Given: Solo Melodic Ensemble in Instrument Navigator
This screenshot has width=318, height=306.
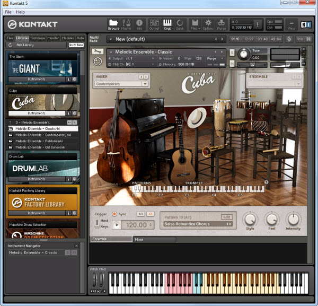Looking at the screenshot, I should click(x=67, y=252).
